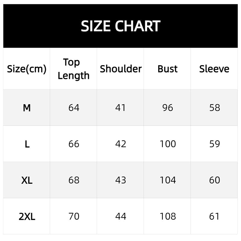Screen dimensions: 241x241
Task: Select the XL bust value 104
Action: (167, 180)
